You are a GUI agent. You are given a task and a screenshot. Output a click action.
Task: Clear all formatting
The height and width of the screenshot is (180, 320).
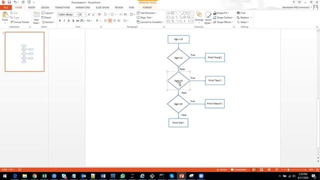click(99, 14)
